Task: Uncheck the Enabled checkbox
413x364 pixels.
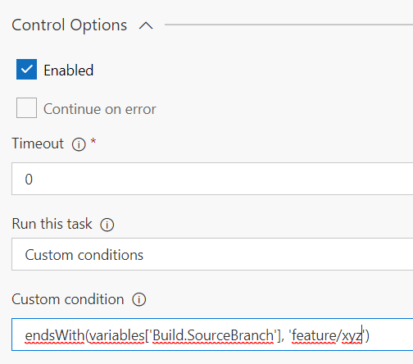Action: (26, 69)
